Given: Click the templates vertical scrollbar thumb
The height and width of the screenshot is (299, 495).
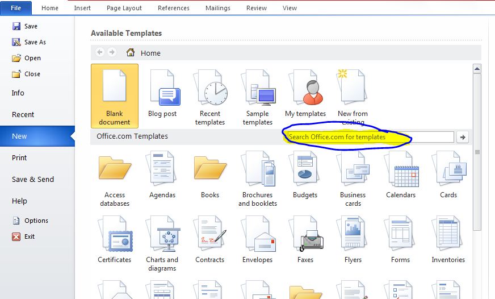Looking at the screenshot, I should (x=477, y=152).
